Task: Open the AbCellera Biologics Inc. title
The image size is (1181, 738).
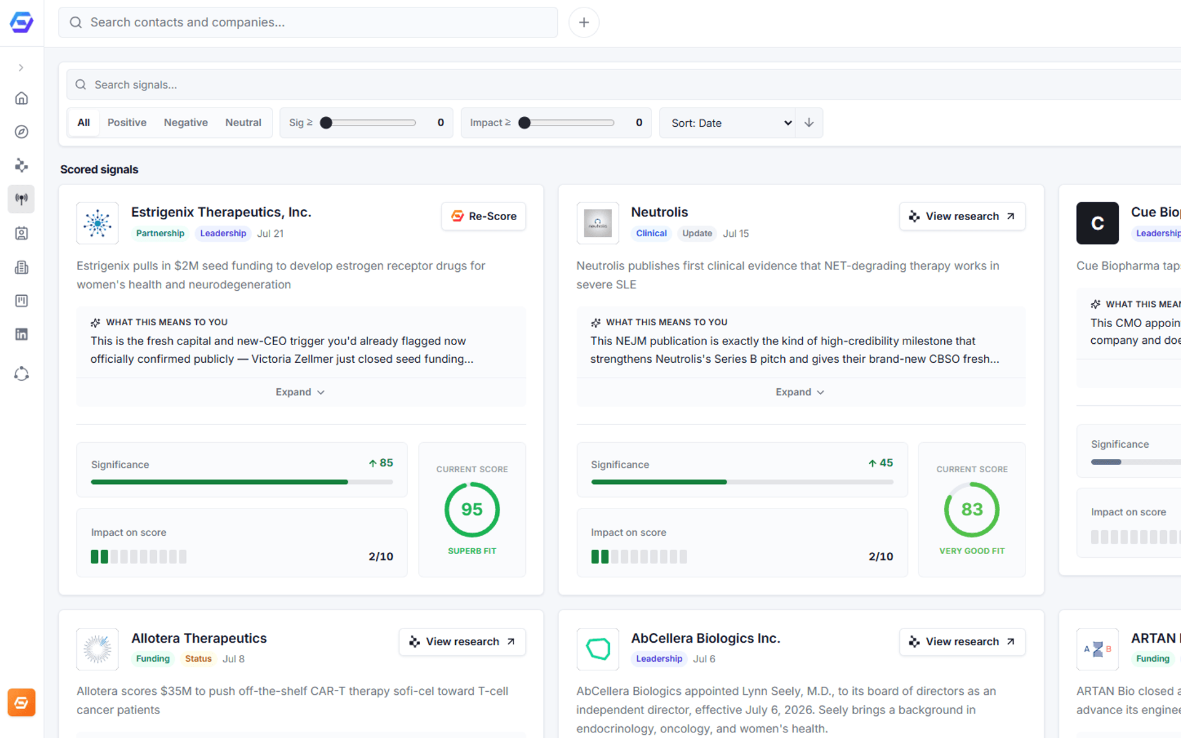Action: click(706, 638)
